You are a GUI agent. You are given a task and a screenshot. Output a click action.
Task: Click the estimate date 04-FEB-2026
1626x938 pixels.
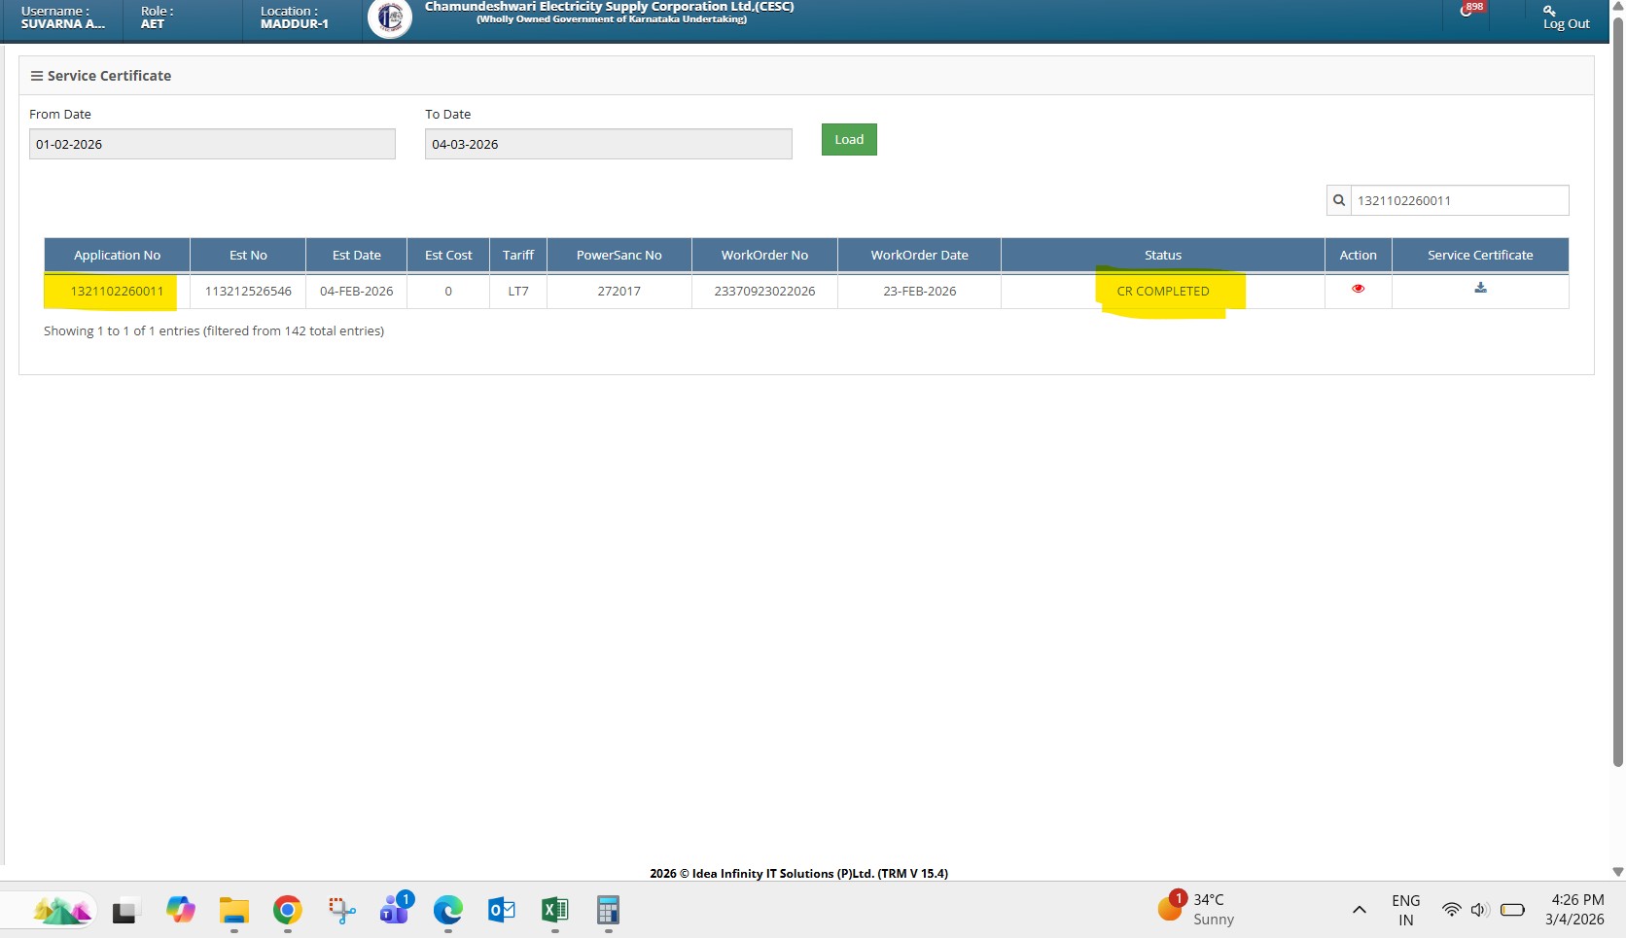click(357, 291)
